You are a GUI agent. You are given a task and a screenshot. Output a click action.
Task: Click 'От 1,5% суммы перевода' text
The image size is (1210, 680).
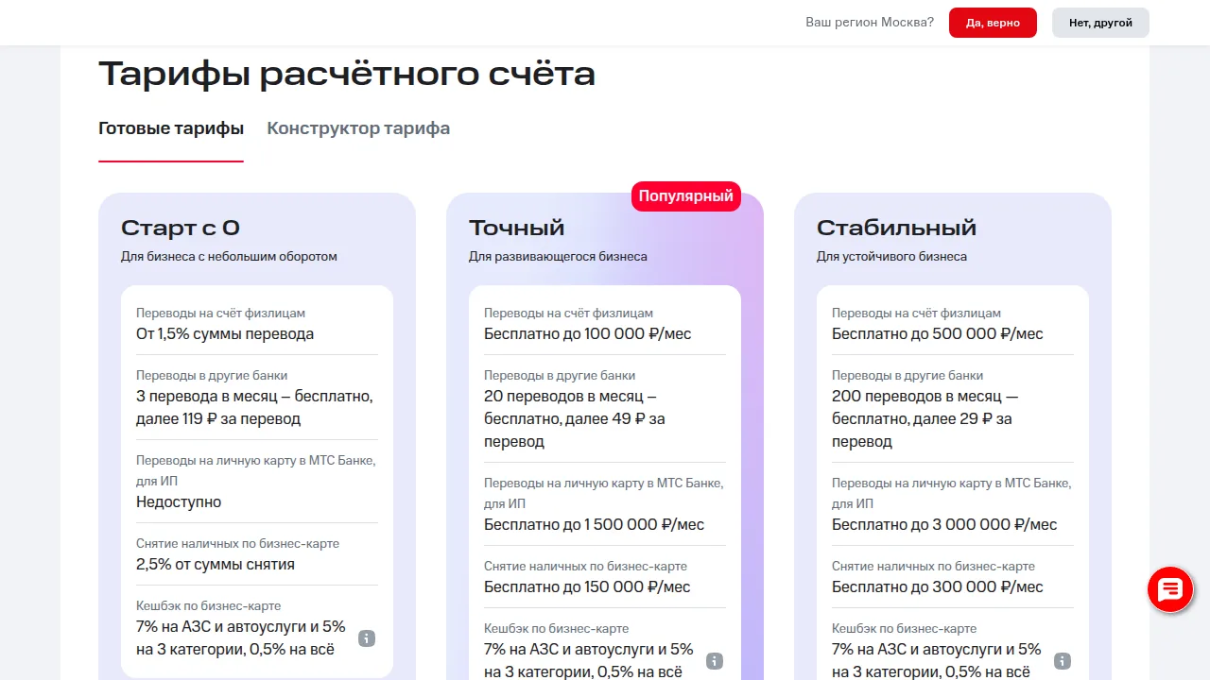click(x=225, y=333)
